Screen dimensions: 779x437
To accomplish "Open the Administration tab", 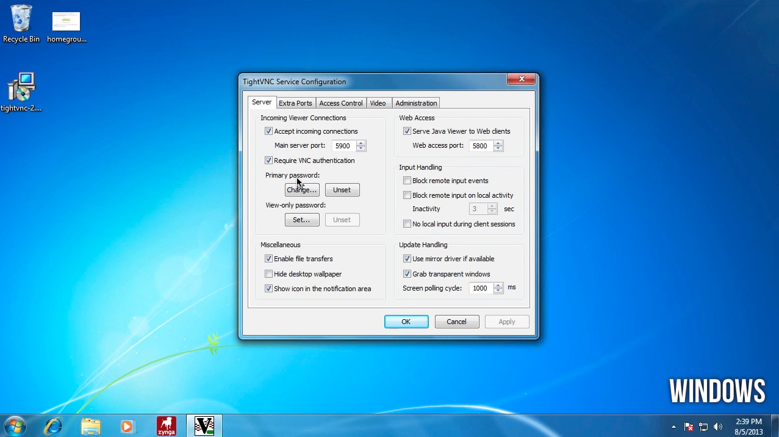I will (x=415, y=103).
